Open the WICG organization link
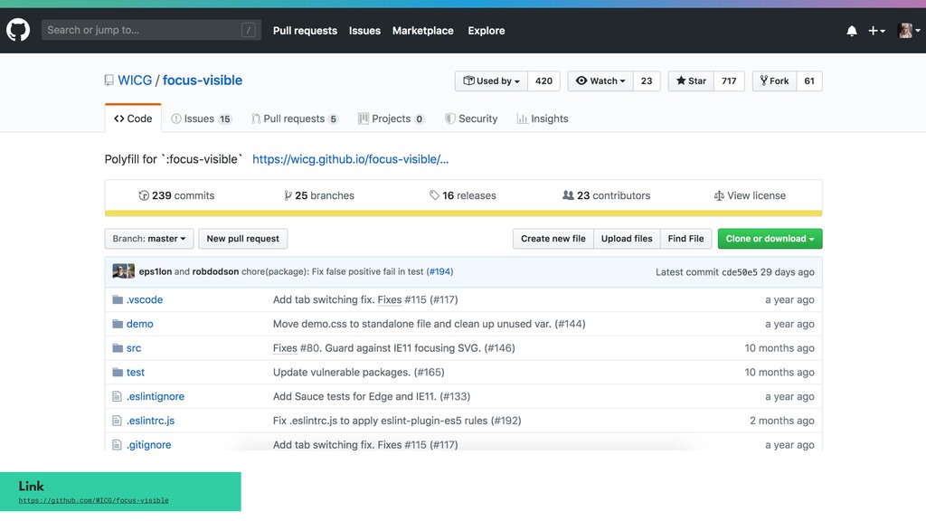 pos(135,81)
